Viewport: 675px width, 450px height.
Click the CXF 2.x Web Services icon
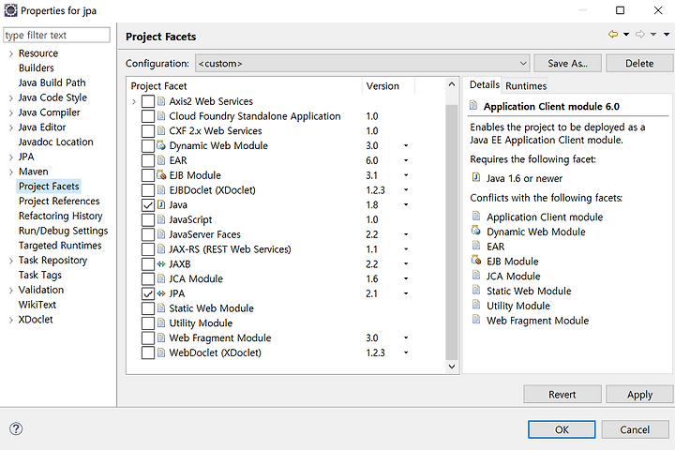pos(161,130)
